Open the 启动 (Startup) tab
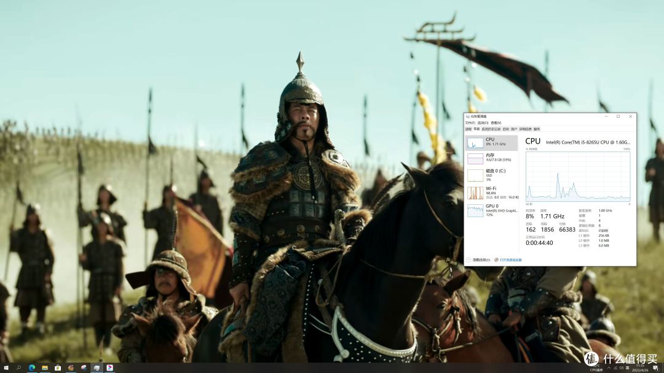664x373 pixels. (x=505, y=129)
